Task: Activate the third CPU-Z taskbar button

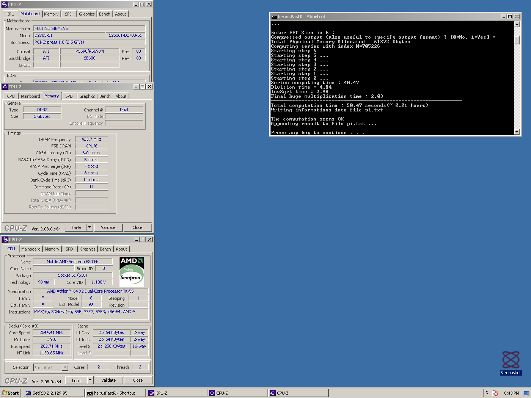Action: tap(298, 393)
